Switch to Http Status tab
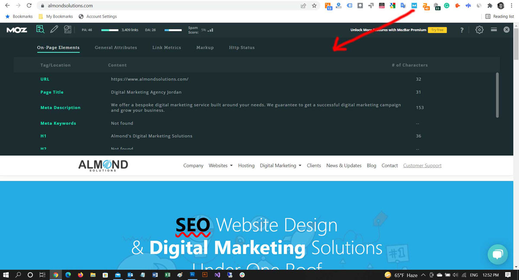This screenshot has width=519, height=280. [x=242, y=48]
